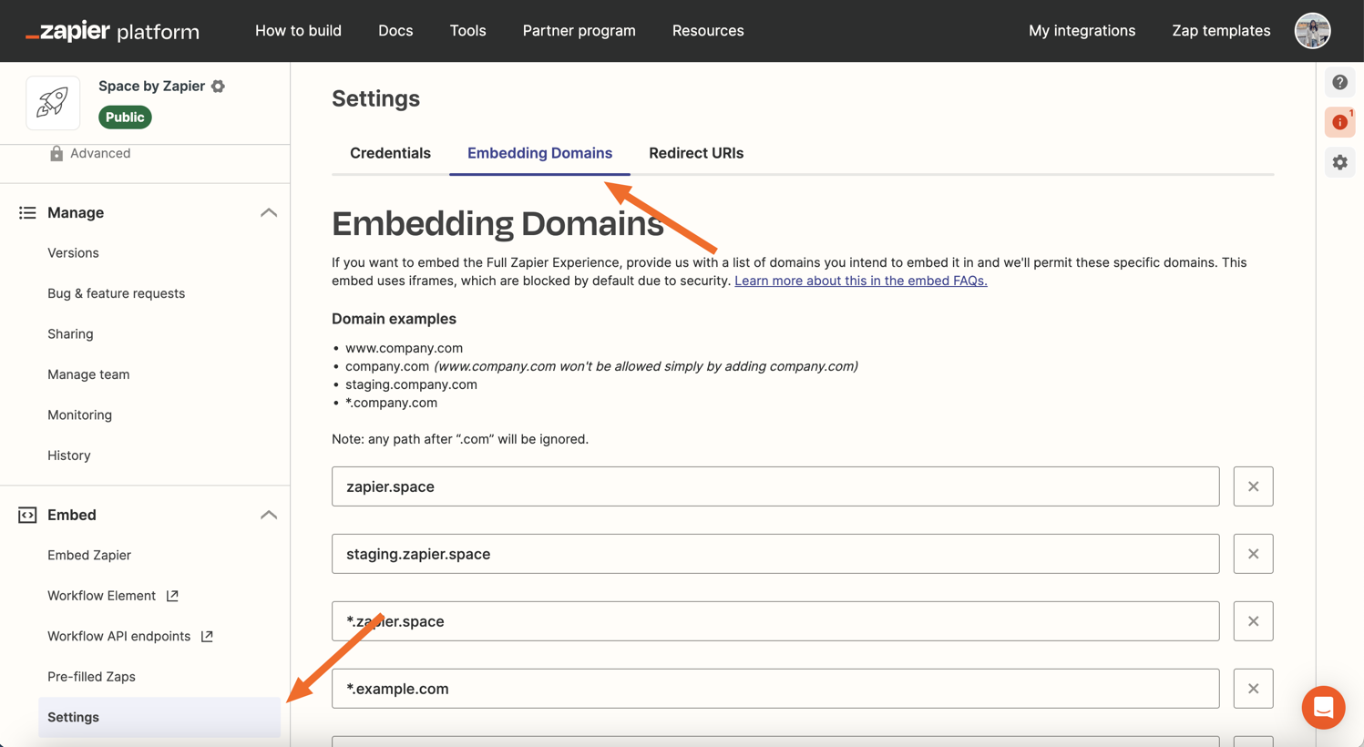Edit the staging.zapier.space domain field

click(x=775, y=554)
